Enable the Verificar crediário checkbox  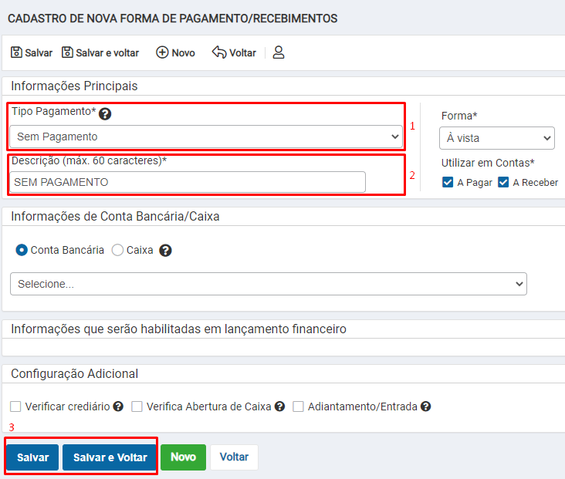[x=15, y=406]
